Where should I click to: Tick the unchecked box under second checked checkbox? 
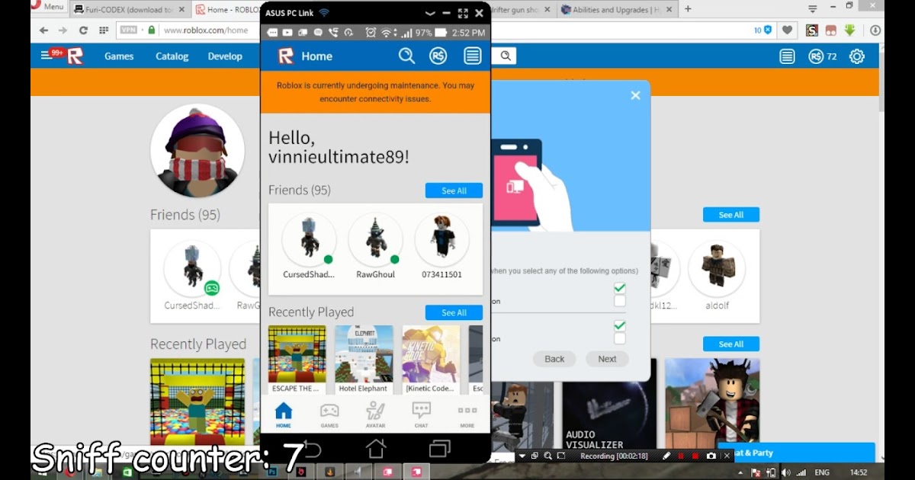tap(620, 338)
